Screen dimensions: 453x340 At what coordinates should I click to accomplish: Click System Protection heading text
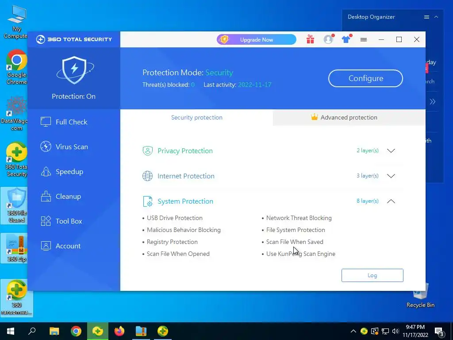point(185,201)
